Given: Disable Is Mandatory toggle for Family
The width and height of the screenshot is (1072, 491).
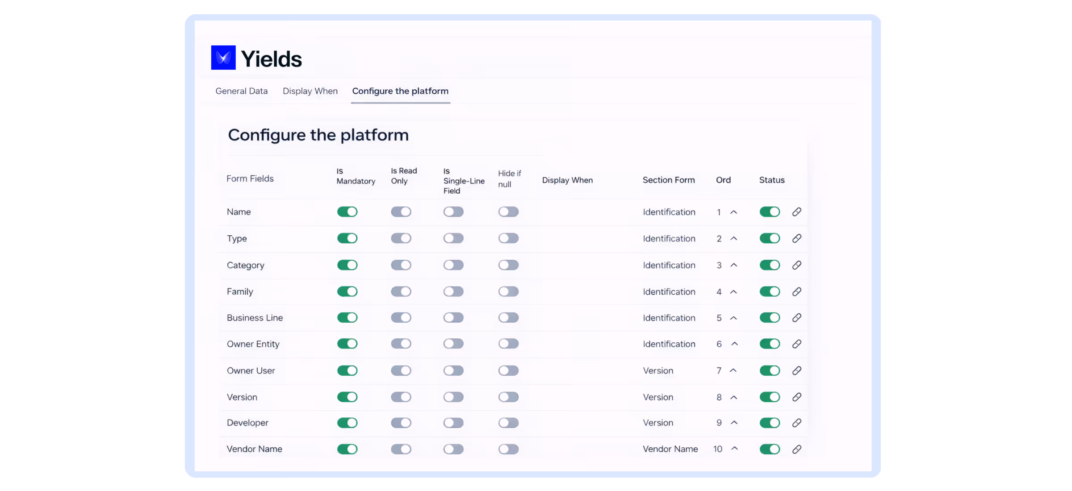Looking at the screenshot, I should point(347,291).
